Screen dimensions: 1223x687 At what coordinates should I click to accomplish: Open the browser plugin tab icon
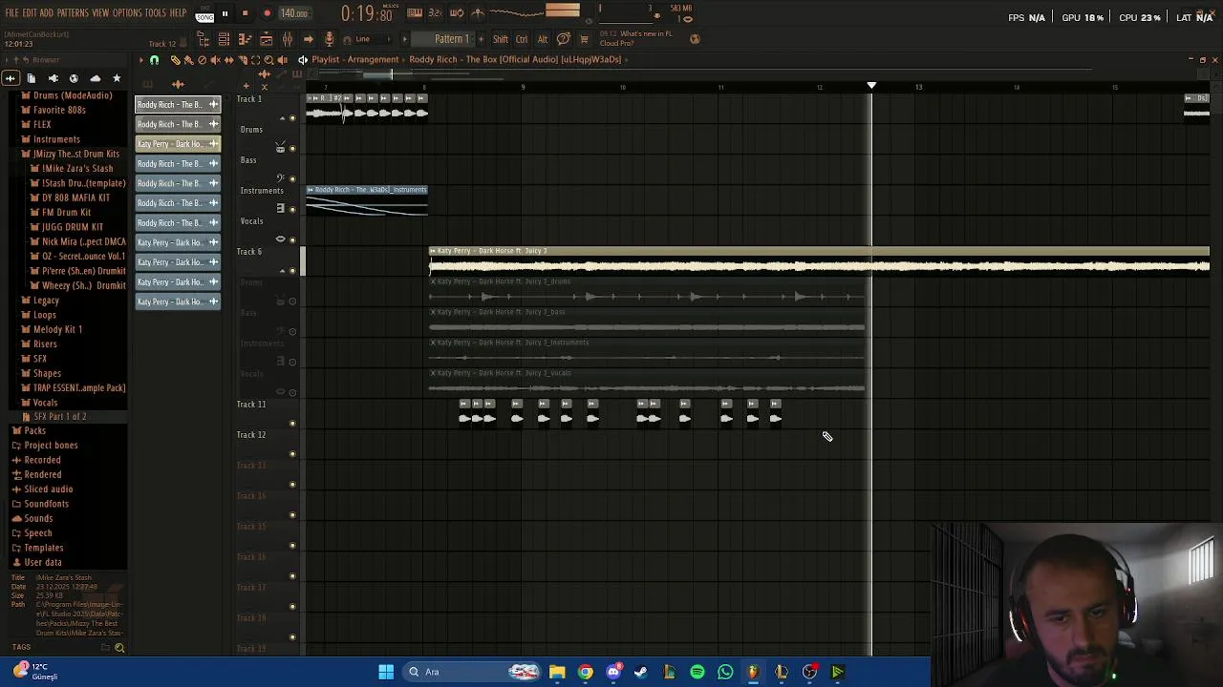click(x=53, y=78)
